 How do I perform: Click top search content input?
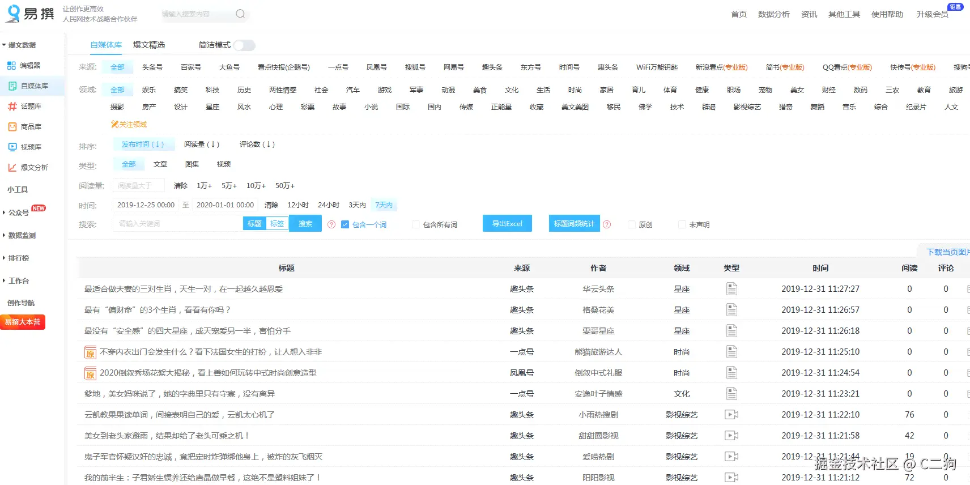(196, 14)
